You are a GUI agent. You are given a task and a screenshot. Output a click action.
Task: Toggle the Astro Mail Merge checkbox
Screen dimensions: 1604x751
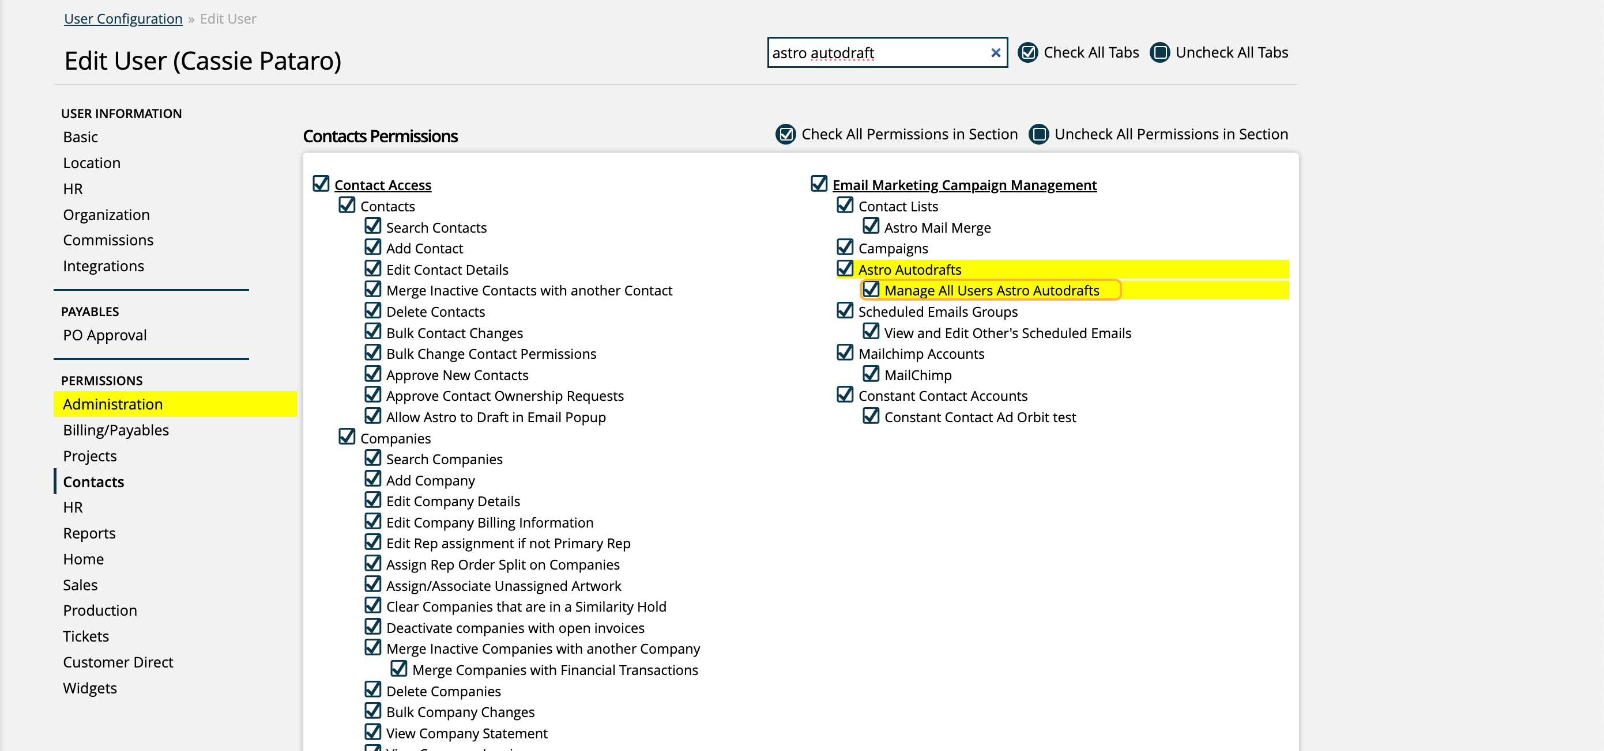(x=871, y=226)
